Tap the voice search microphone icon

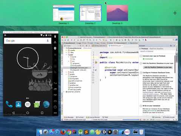click(x=48, y=41)
